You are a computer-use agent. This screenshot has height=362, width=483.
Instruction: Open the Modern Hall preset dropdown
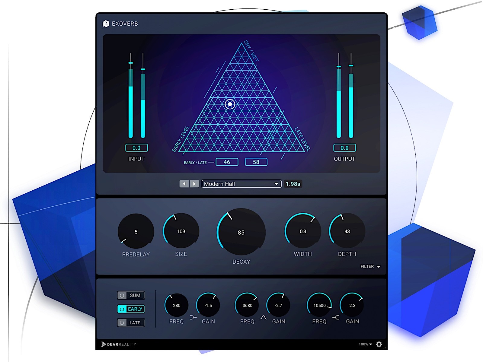(x=241, y=184)
